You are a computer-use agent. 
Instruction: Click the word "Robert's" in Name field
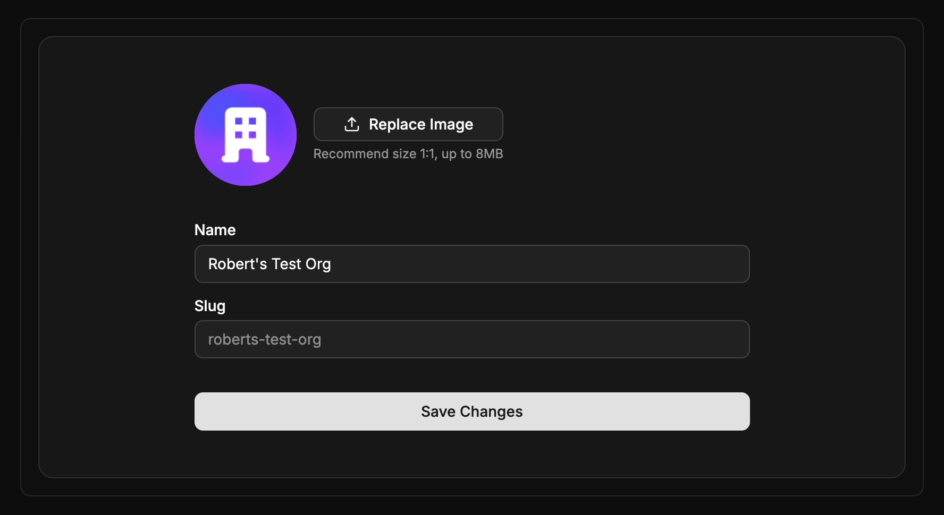(x=238, y=264)
